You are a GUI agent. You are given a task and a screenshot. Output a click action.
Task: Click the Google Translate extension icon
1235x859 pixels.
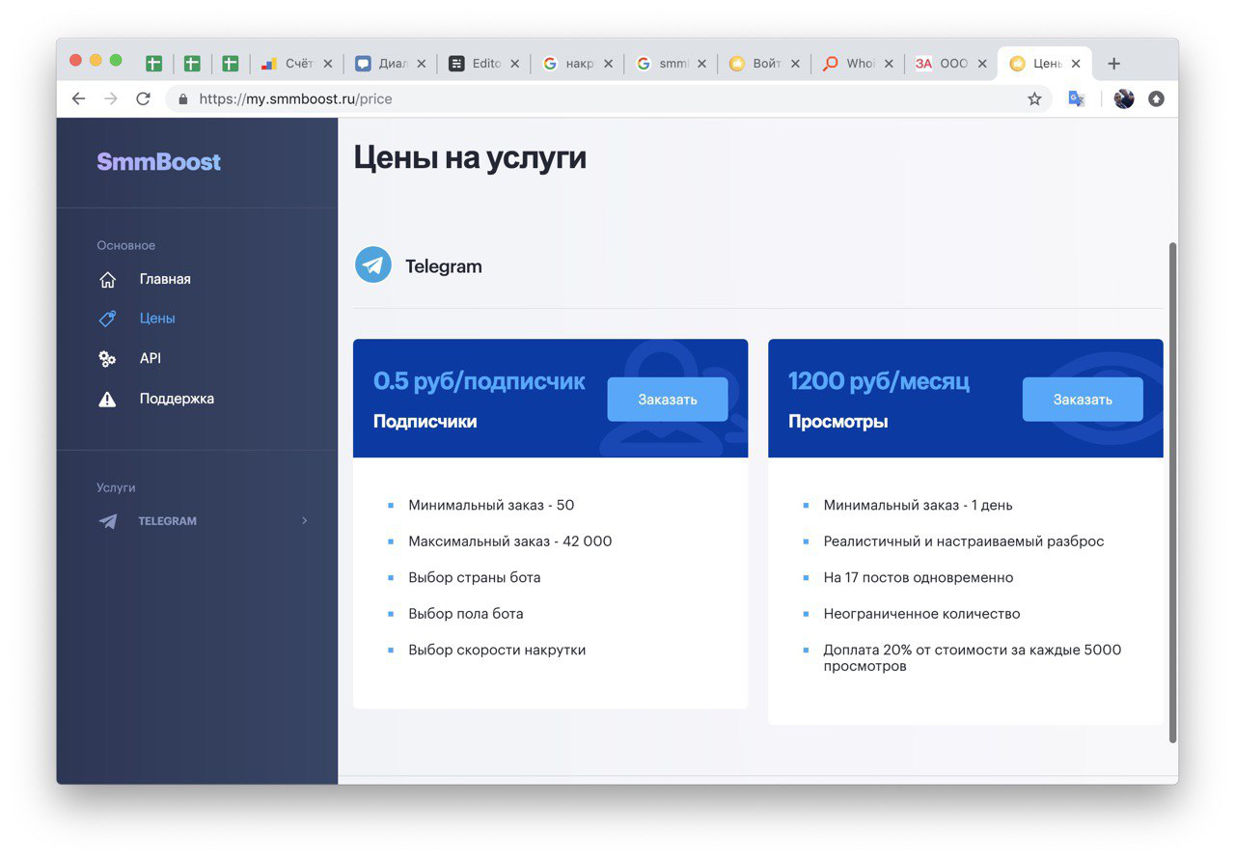(1077, 98)
